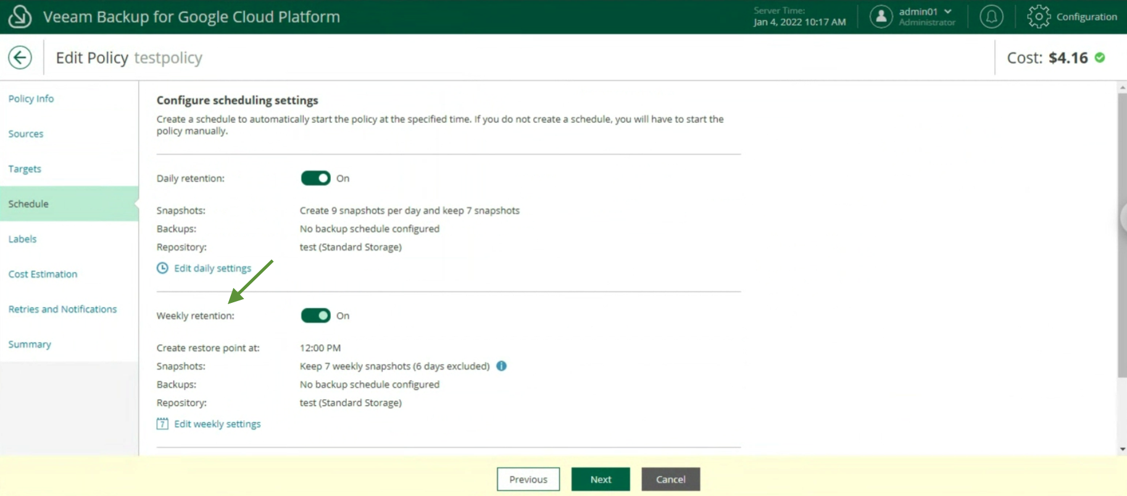This screenshot has height=496, width=1127.
Task: Click the calendar icon beside Edit weekly settings
Action: [x=162, y=424]
